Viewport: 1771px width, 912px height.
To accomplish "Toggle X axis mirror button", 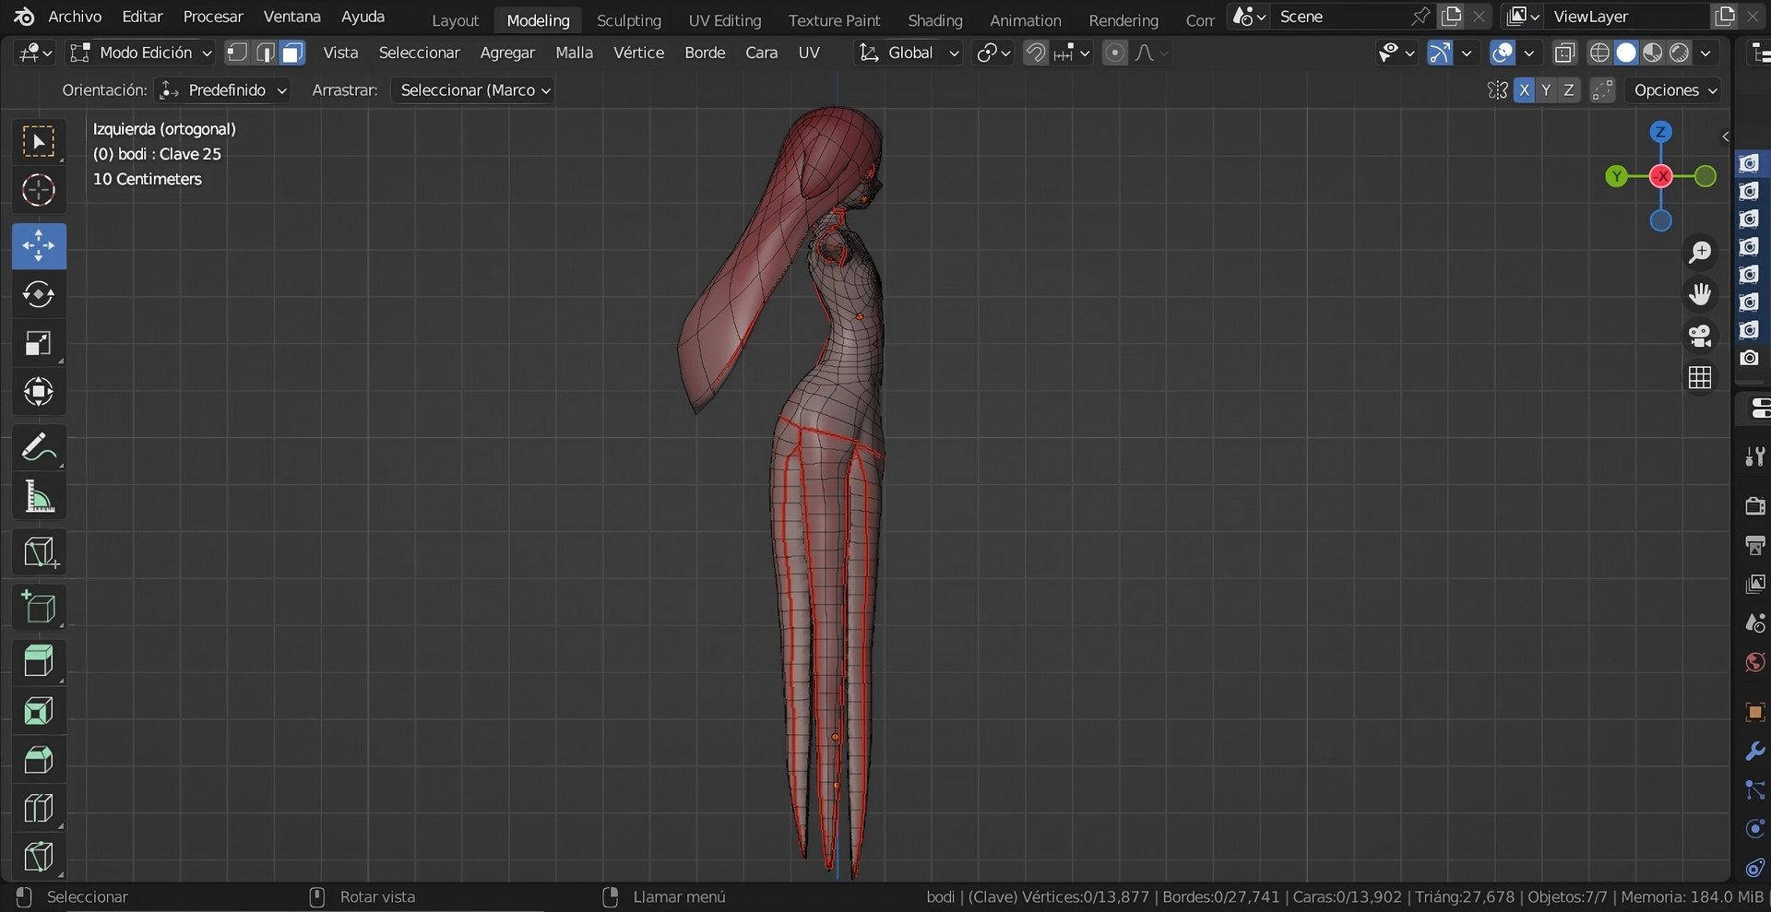I will 1524,90.
